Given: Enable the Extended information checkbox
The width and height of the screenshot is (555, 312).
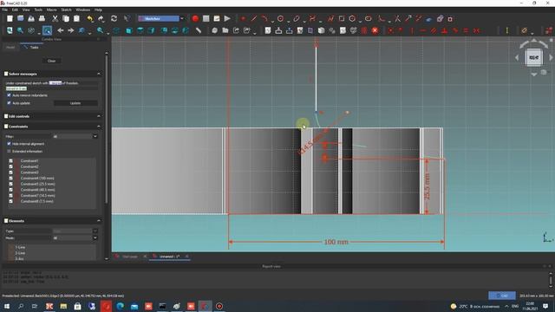Looking at the screenshot, I should 9,151.
